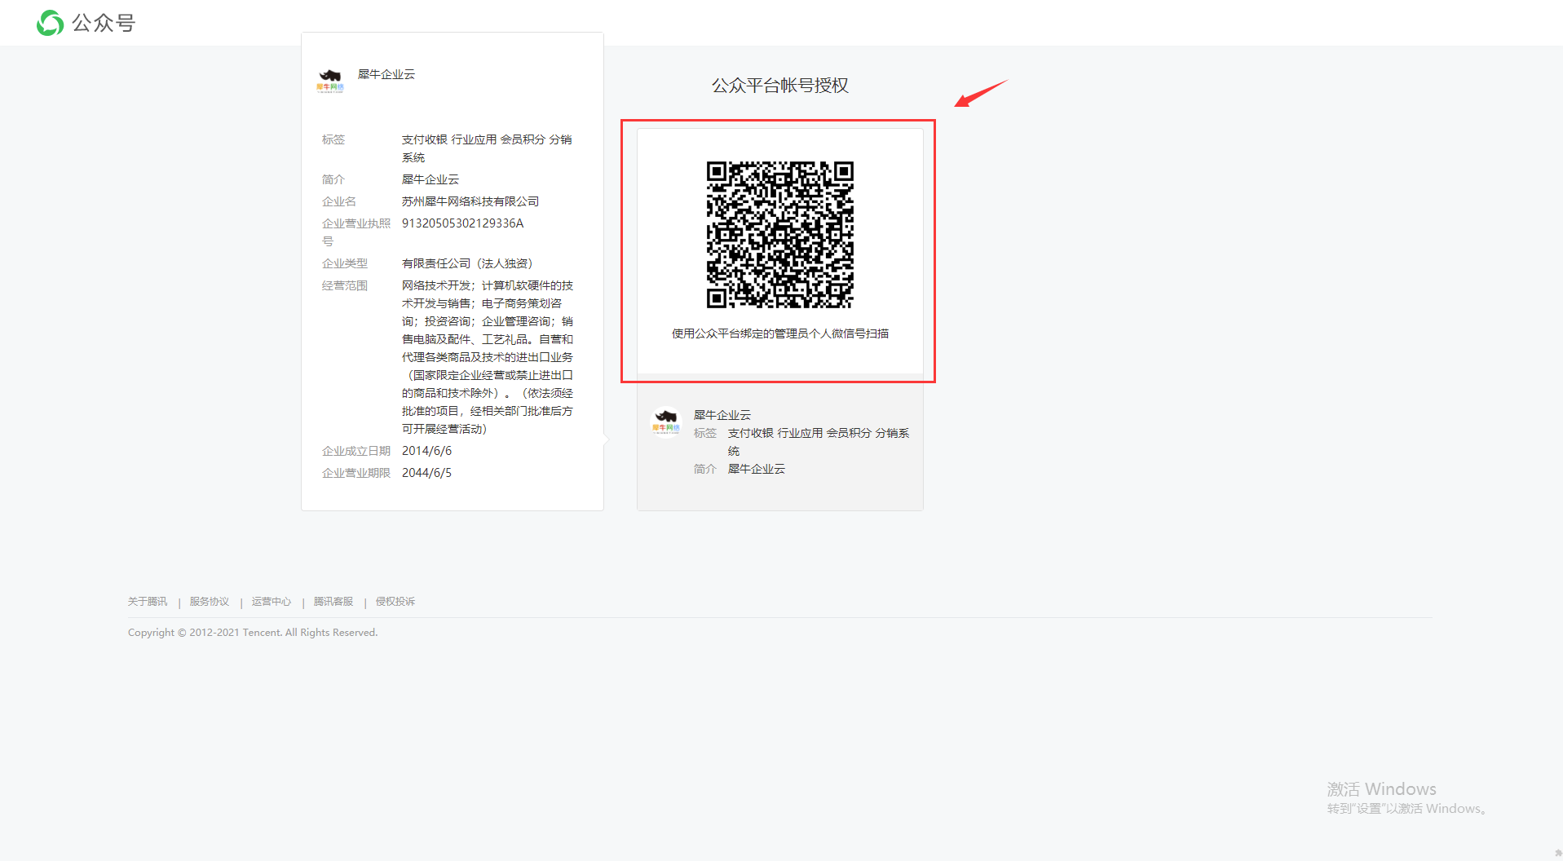Open the 运营中心 footer link

[x=272, y=602]
